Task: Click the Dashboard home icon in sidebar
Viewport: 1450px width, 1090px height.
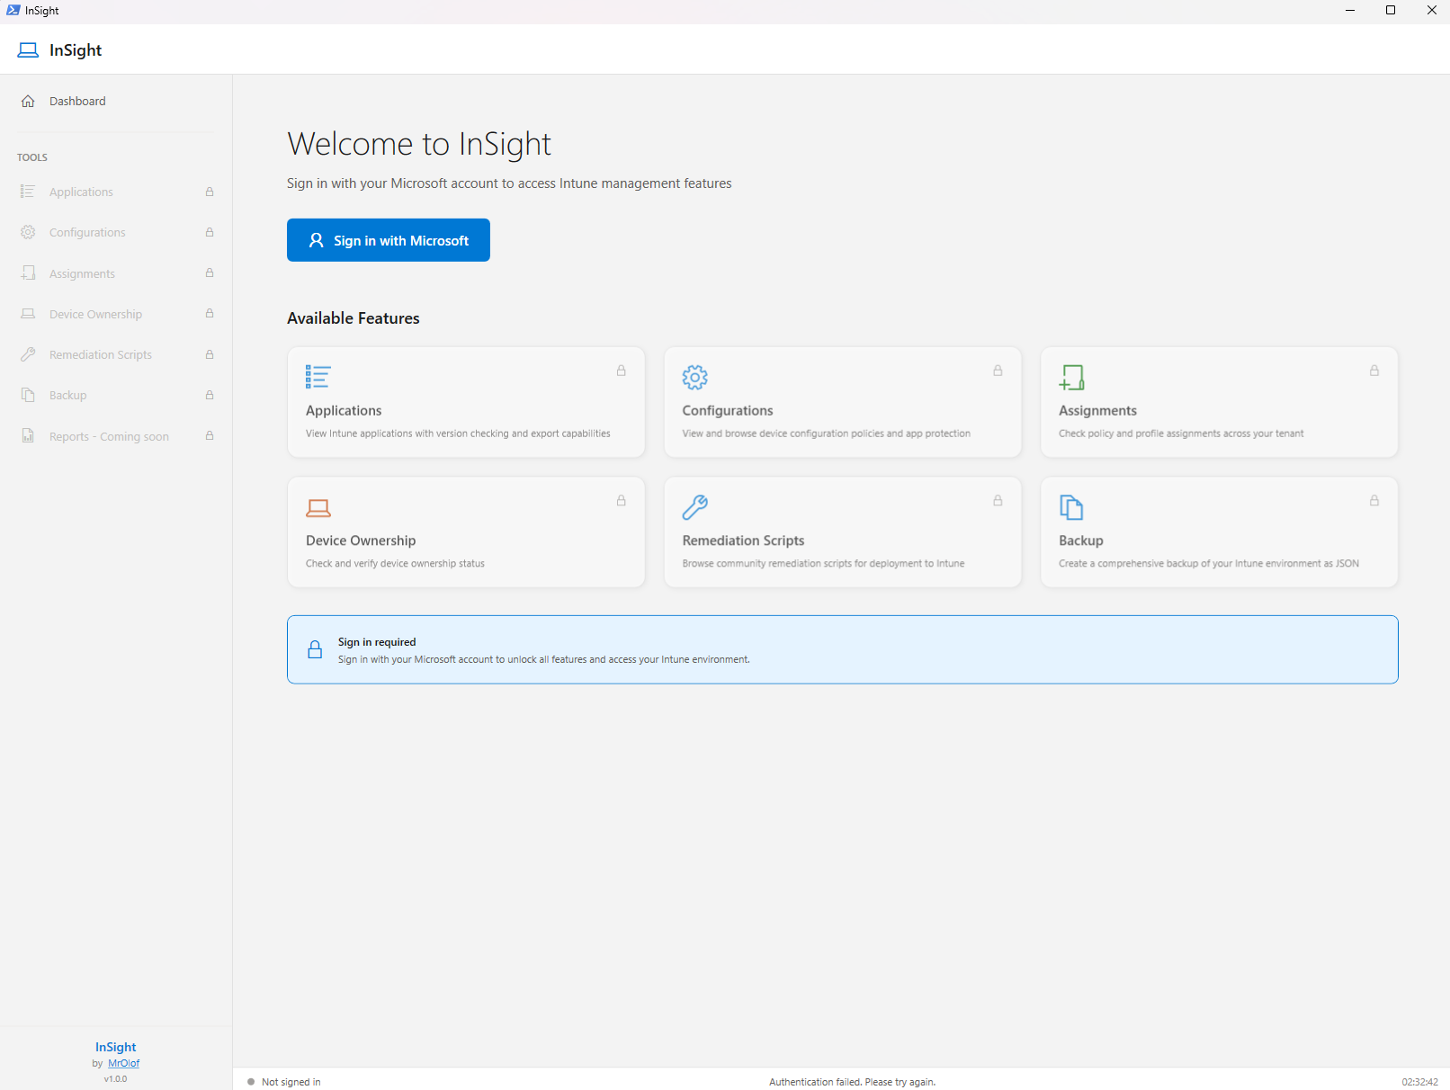Action: pyautogui.click(x=28, y=102)
